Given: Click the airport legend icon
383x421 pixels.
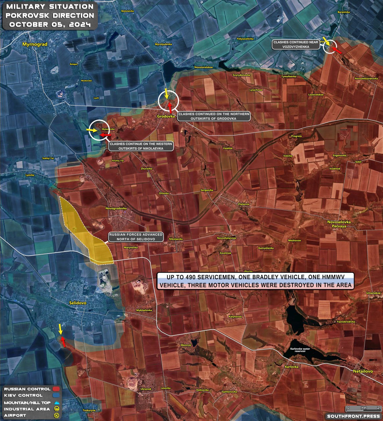Looking at the screenshot, I should click(57, 415).
